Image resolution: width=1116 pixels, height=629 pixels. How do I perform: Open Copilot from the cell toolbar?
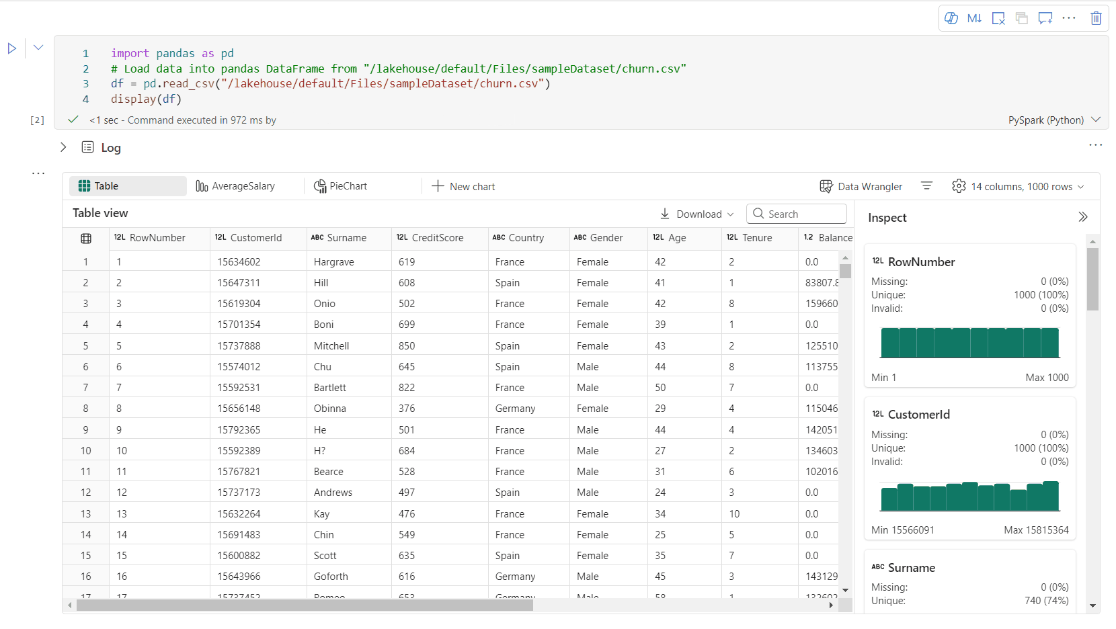click(952, 18)
